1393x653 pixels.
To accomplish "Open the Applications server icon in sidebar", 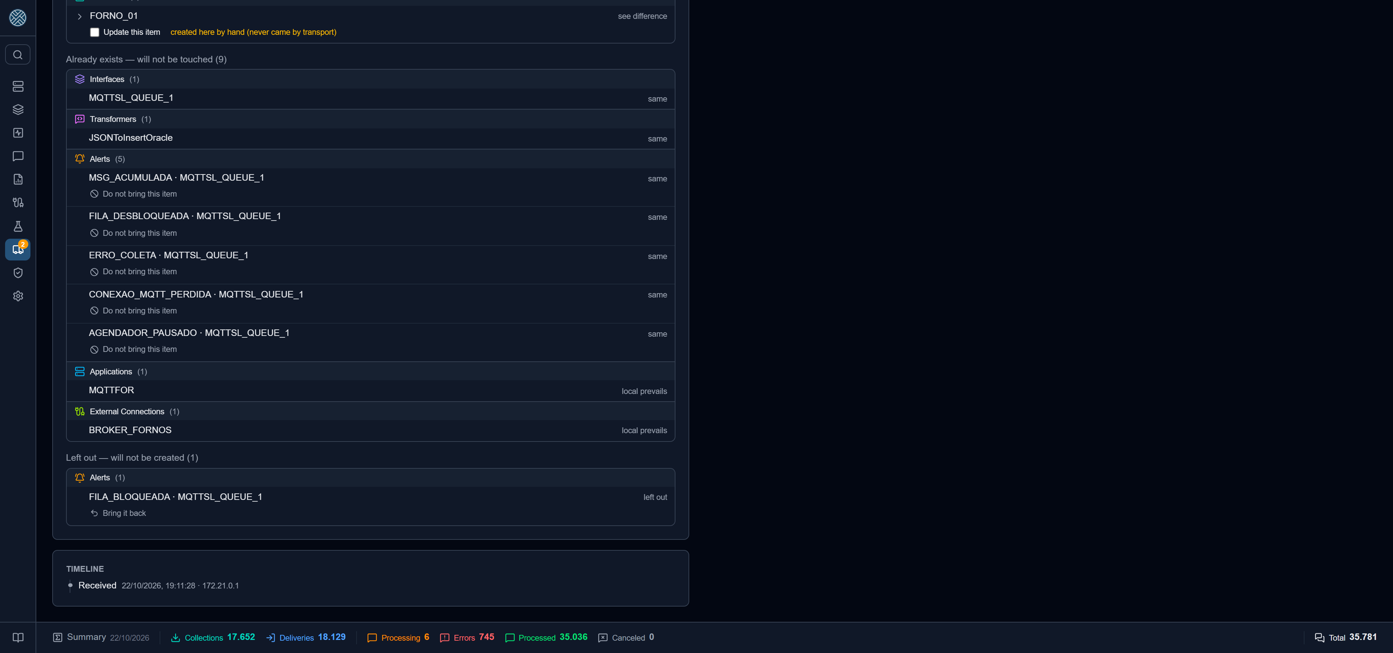I will (x=18, y=86).
